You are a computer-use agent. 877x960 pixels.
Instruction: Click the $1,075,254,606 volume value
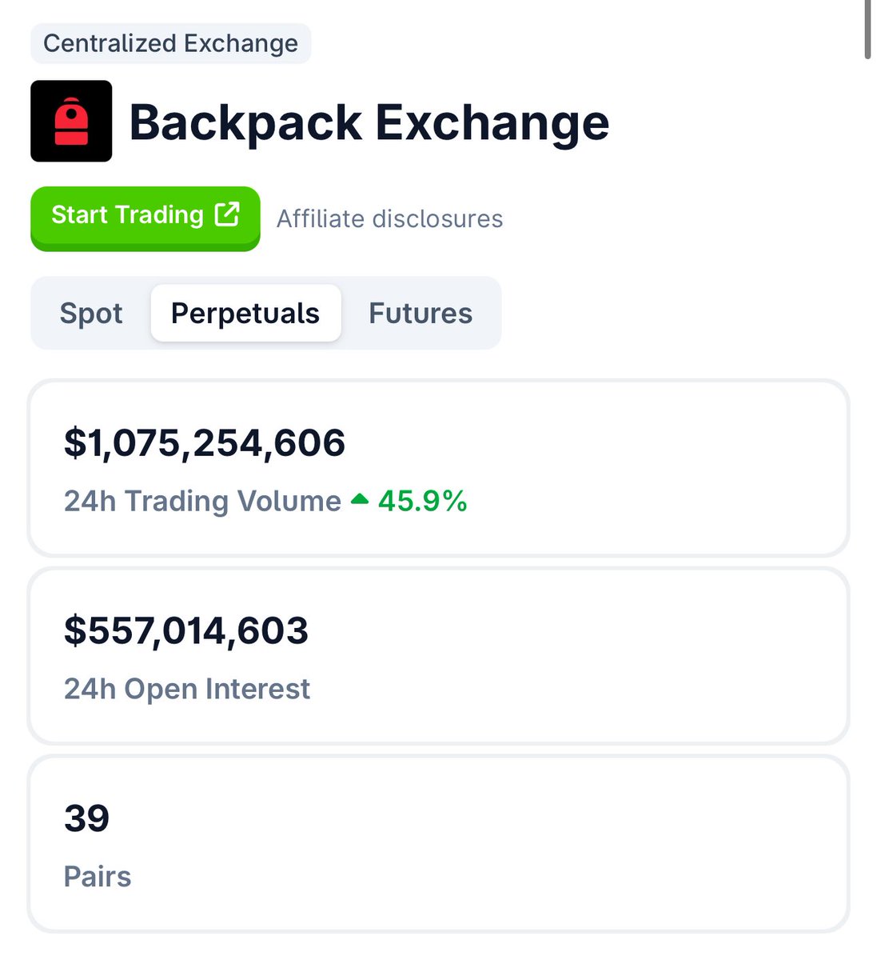click(x=205, y=442)
